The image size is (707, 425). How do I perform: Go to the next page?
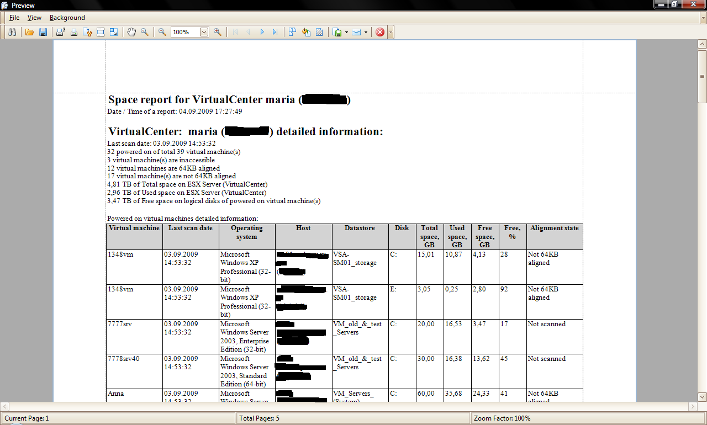[x=262, y=33]
